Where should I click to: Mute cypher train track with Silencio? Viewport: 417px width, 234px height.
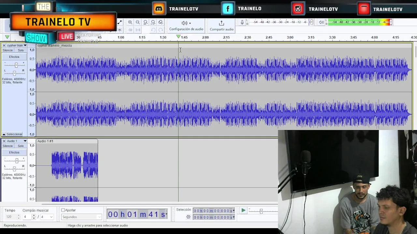coord(8,50)
